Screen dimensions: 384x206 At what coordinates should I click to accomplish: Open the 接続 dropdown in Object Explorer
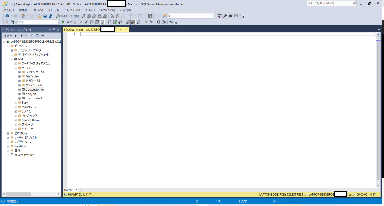8,36
